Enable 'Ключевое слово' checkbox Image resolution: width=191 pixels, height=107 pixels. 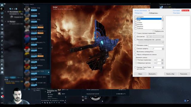(x=135, y=45)
